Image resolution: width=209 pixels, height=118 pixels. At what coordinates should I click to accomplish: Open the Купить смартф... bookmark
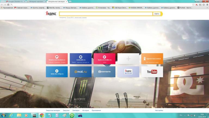click(38, 8)
